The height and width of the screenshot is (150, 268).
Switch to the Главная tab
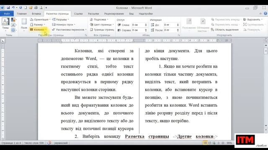[22, 14]
